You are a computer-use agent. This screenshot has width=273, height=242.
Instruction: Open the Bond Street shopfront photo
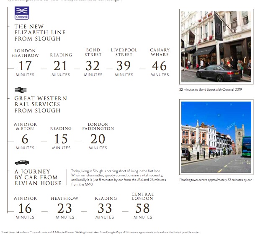216,47
